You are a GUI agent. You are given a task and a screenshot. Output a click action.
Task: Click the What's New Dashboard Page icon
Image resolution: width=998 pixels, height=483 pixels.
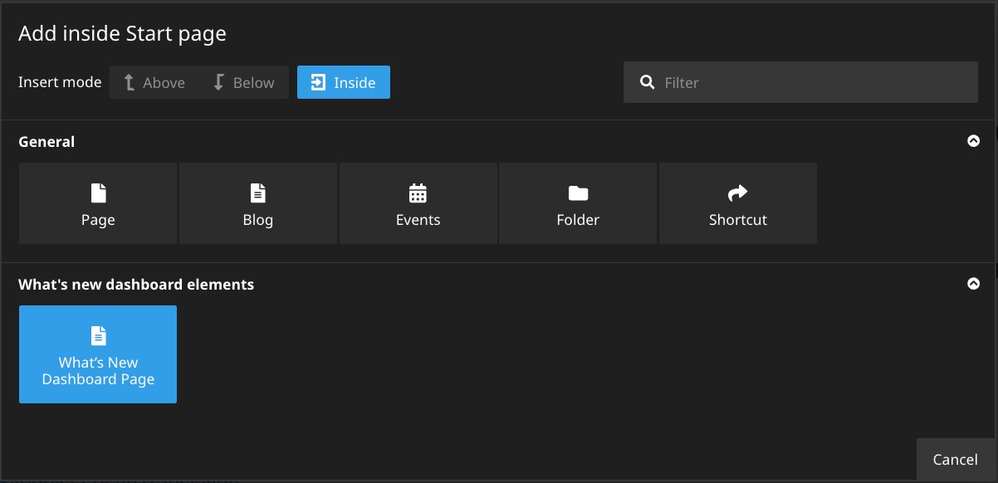(98, 335)
